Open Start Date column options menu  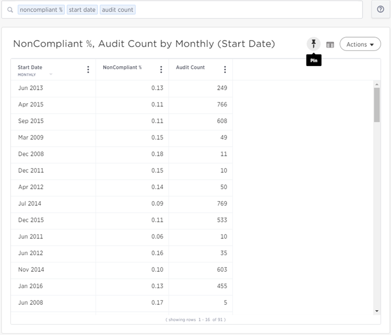(x=88, y=70)
